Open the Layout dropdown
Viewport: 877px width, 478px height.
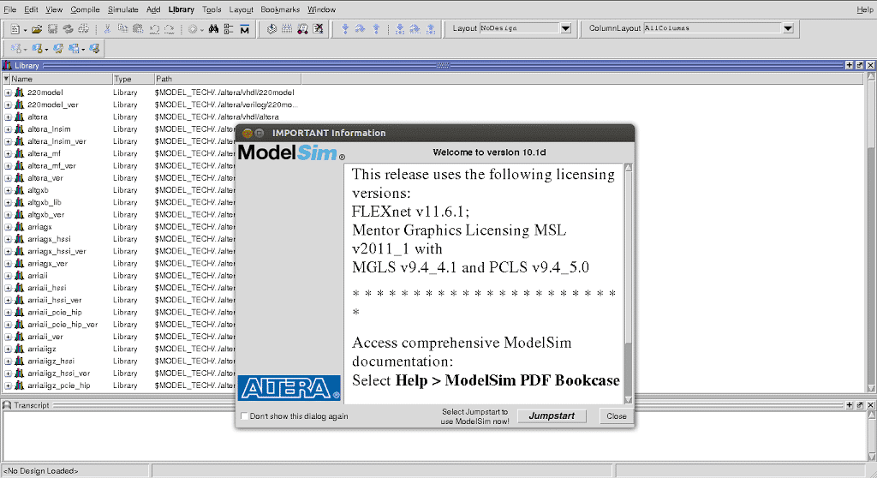pyautogui.click(x=565, y=28)
